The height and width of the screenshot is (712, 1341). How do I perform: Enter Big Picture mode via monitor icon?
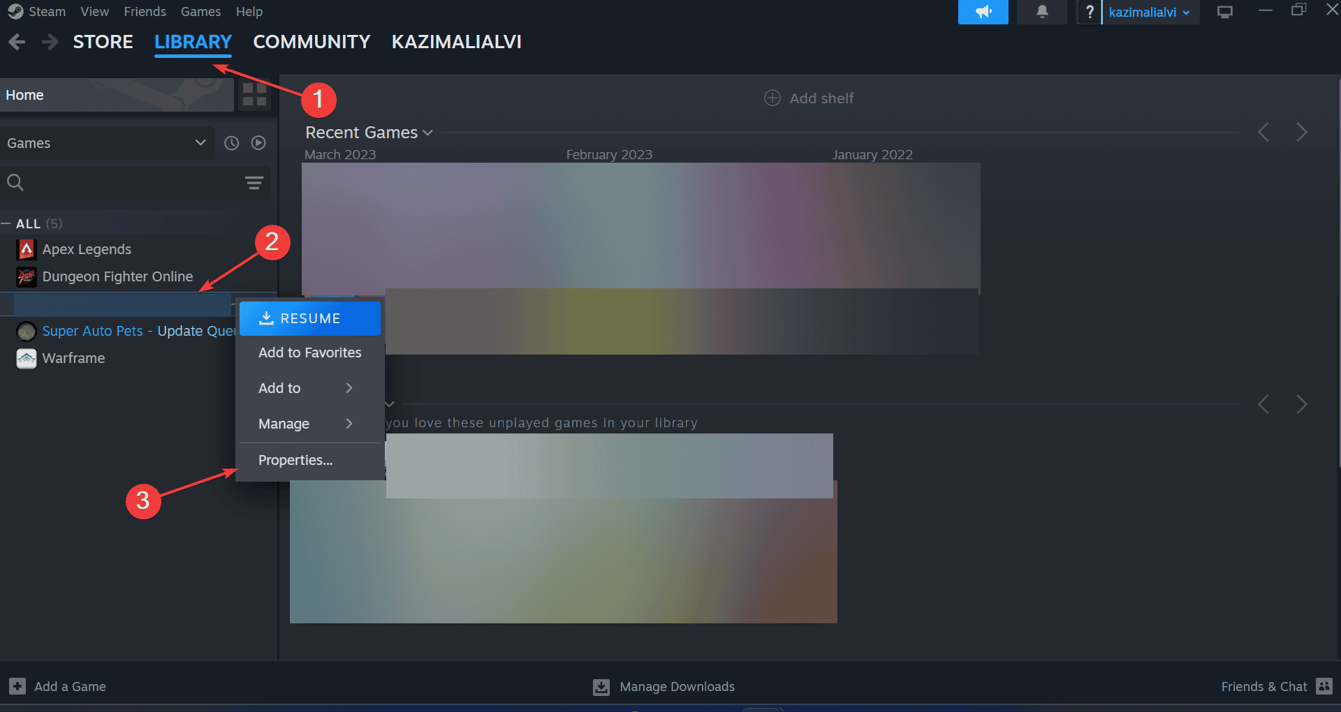1224,12
